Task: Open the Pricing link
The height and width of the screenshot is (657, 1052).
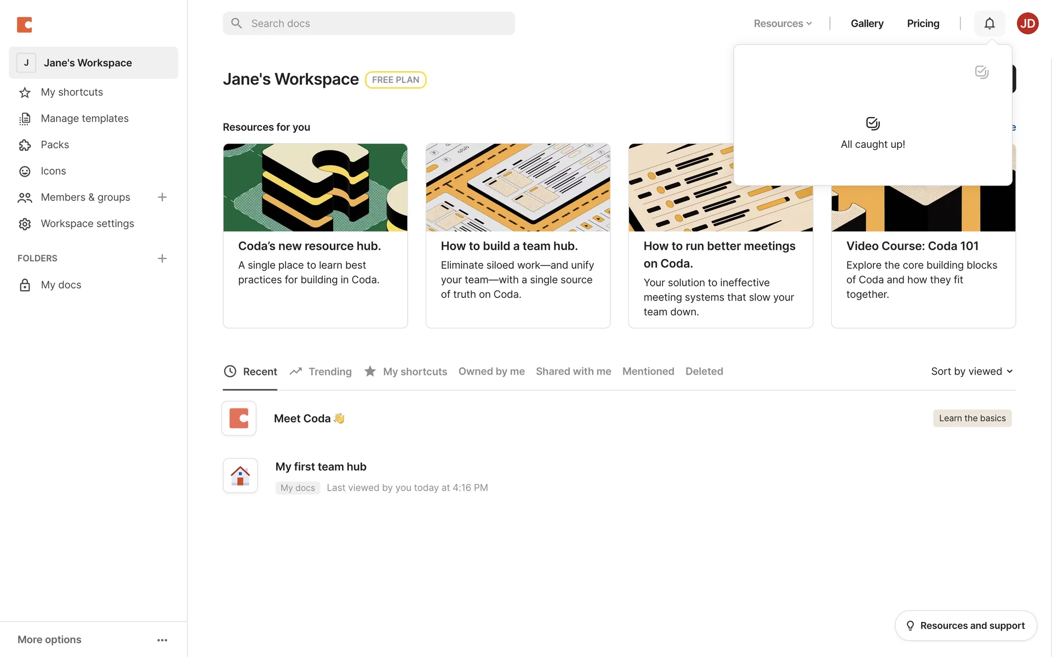Action: click(923, 24)
